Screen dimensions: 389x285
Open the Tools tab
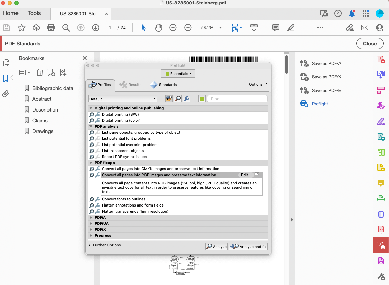[x=34, y=13]
